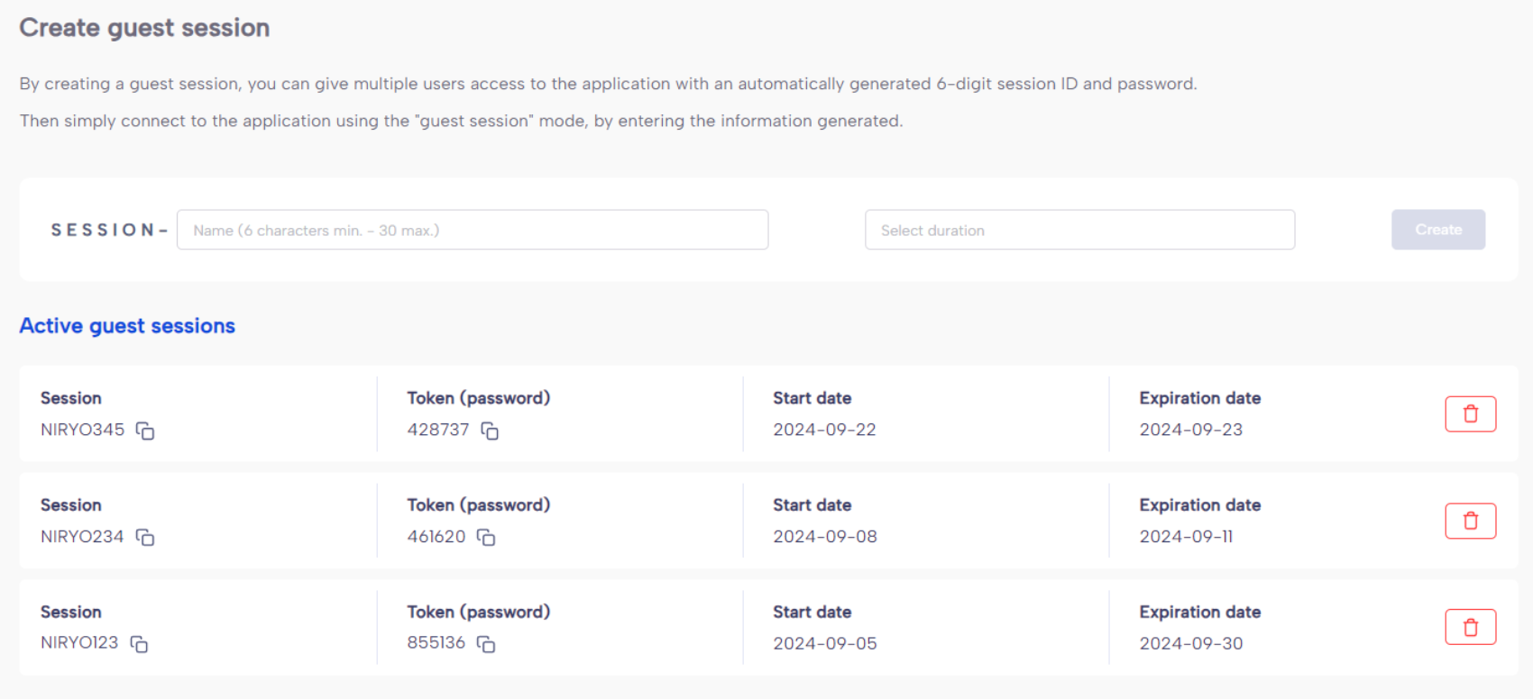Copy token 855136 to clipboard

tap(486, 644)
